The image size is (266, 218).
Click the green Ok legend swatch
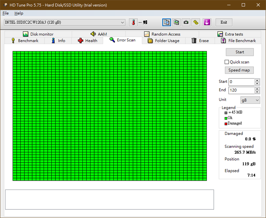226,118
